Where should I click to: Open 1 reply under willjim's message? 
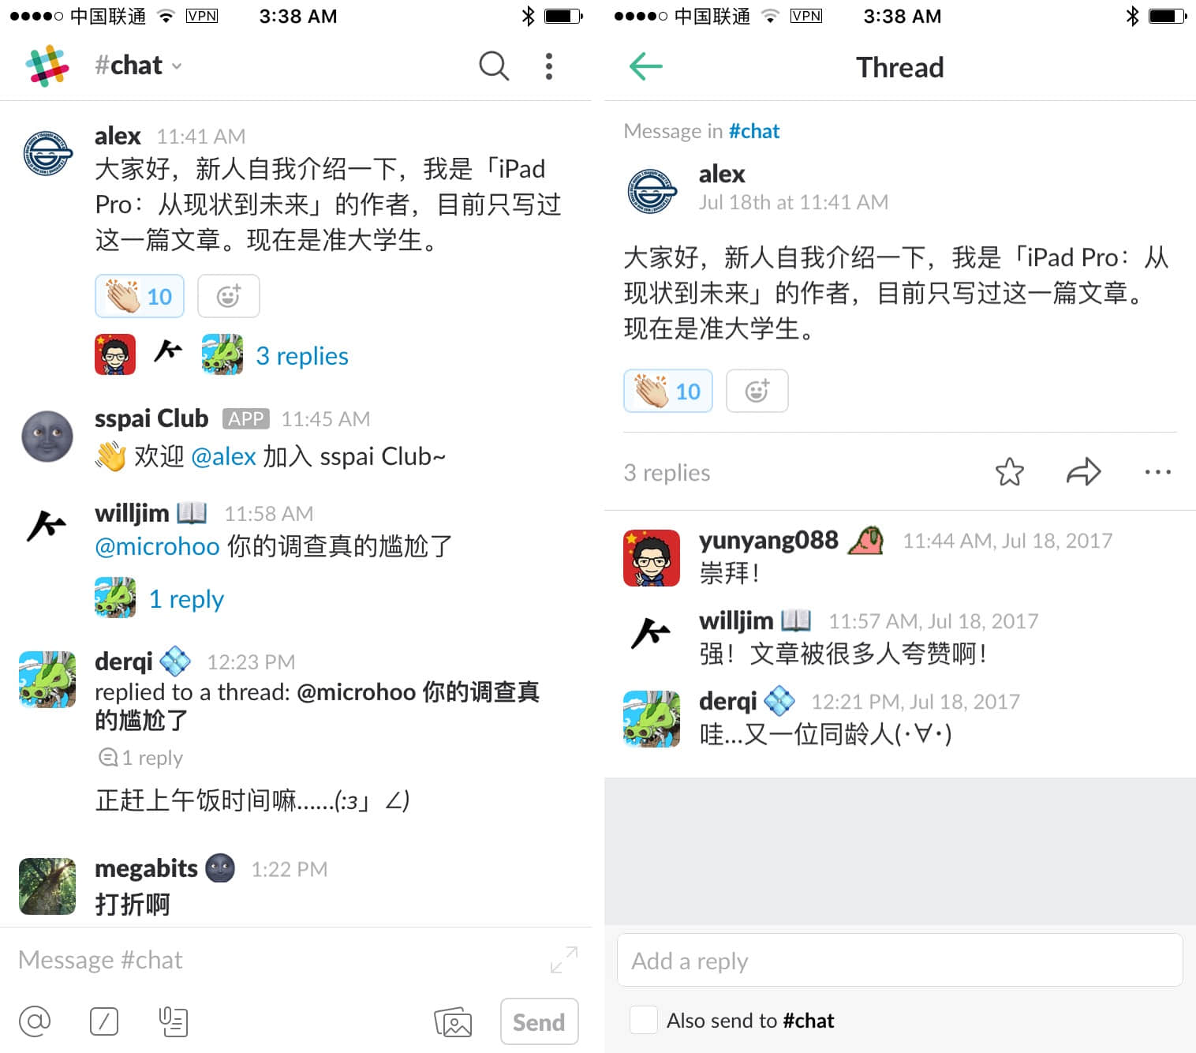click(x=186, y=599)
